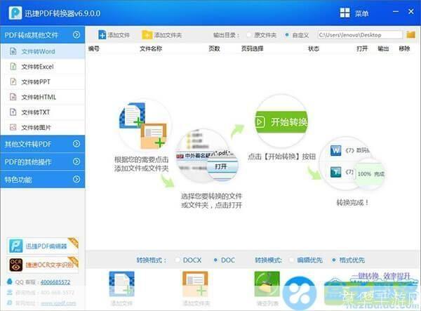421x311 pixels.
Task: Click the 页码选择 column header
Action: pos(252,48)
